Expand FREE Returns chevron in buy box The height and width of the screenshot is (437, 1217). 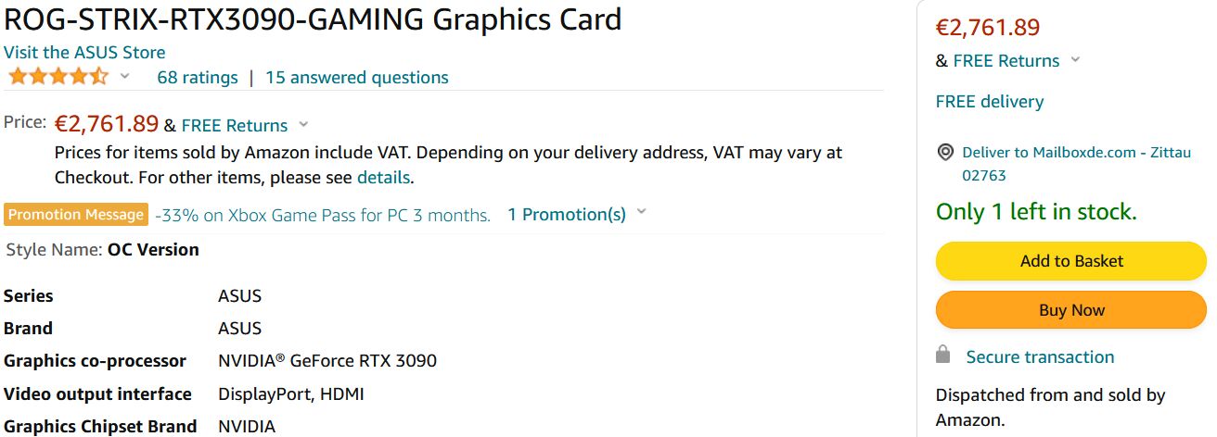click(1076, 60)
